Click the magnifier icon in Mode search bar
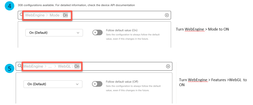Image resolution: width=253 pixels, height=105 pixels. pyautogui.click(x=22, y=15)
